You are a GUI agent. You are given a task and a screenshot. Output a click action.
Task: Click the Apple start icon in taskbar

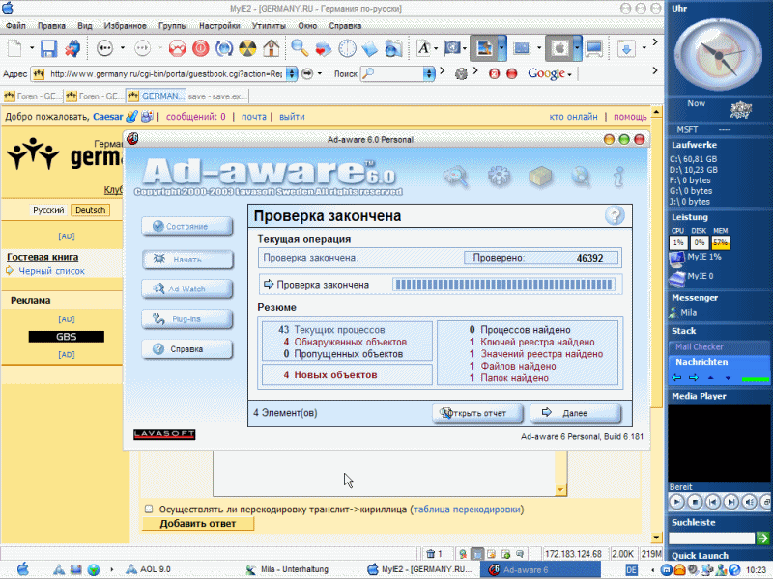[22, 569]
